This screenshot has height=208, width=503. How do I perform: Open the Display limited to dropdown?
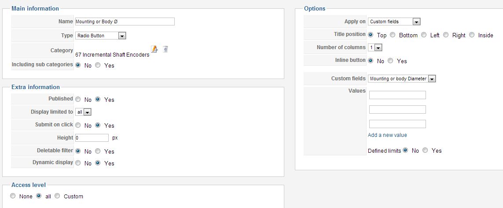(x=84, y=112)
